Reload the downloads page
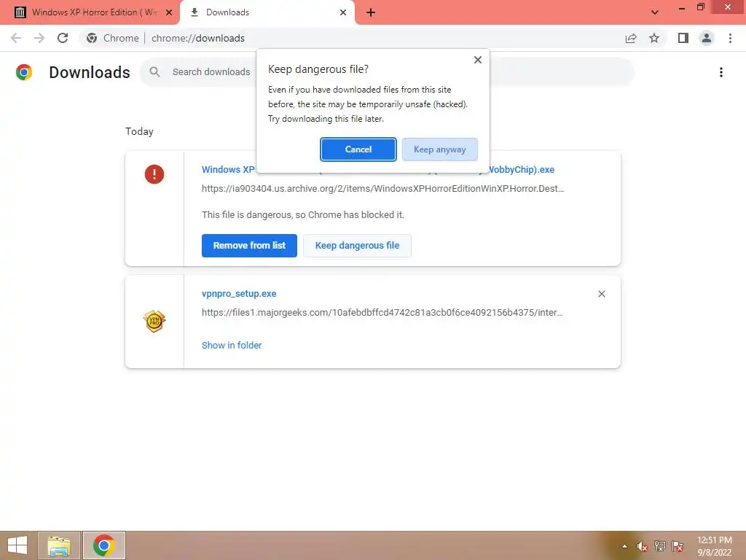 (63, 38)
